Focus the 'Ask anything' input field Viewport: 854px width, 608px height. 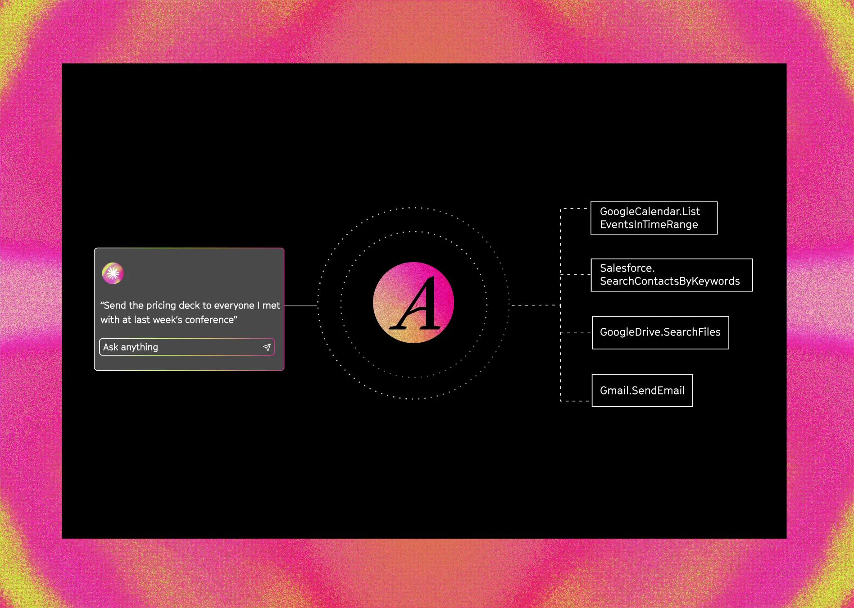pyautogui.click(x=186, y=347)
